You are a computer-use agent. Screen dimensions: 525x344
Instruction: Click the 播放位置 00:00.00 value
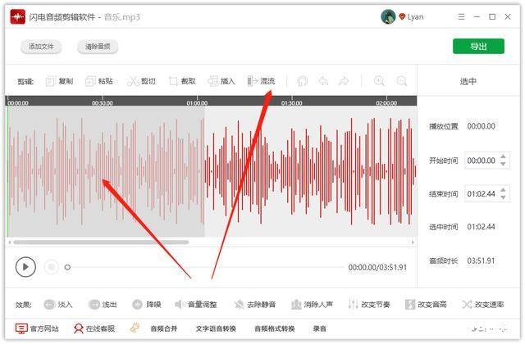481,126
